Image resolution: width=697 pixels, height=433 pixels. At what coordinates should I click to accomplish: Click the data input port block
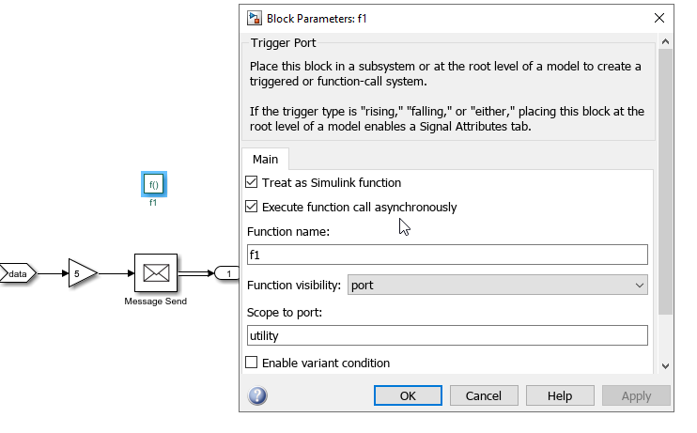click(18, 273)
